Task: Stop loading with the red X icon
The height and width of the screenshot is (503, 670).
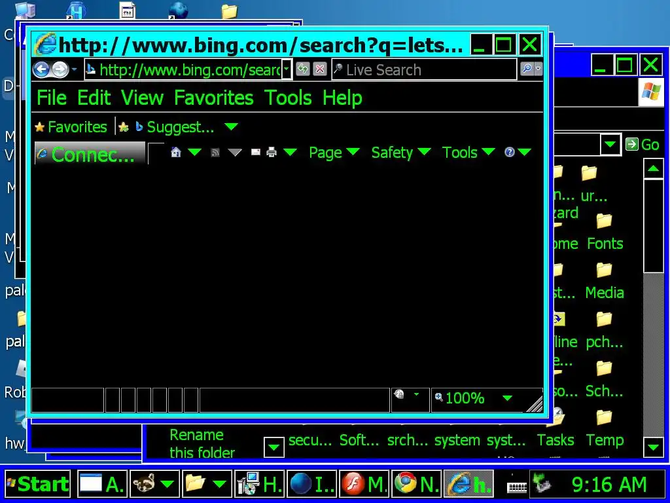Action: point(319,69)
